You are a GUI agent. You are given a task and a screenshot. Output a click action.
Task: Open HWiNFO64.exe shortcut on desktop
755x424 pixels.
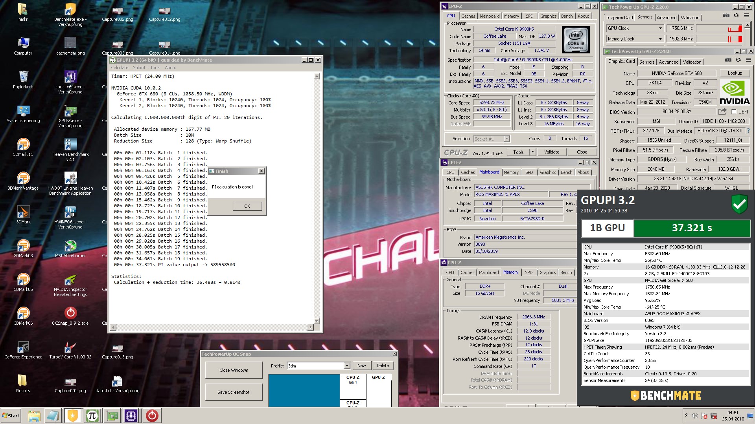pyautogui.click(x=70, y=217)
